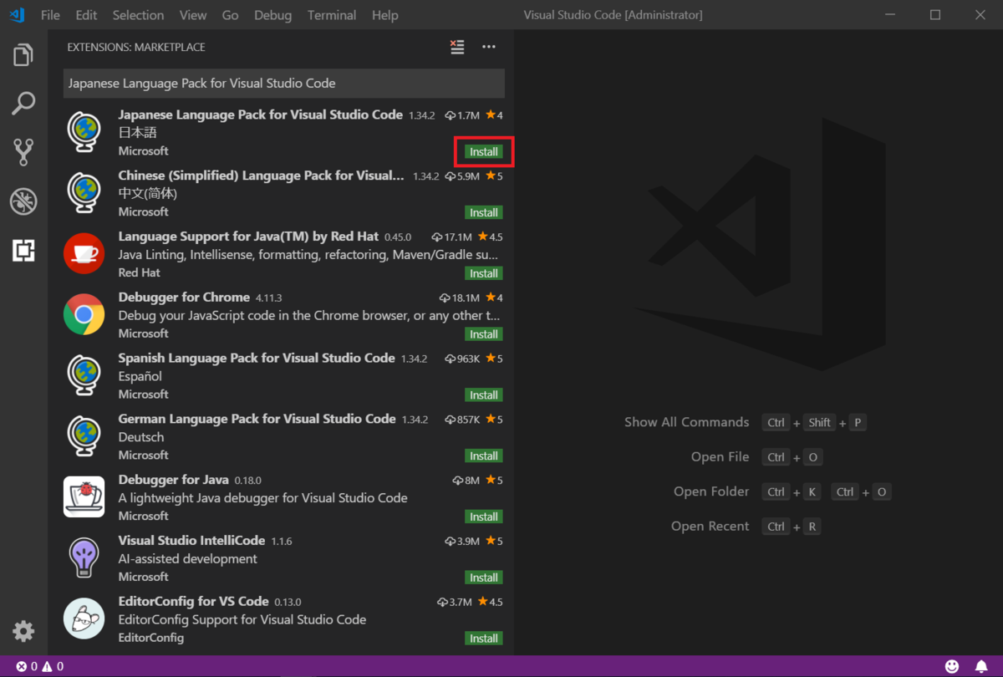
Task: Click AI-assisted development description text
Action: pyautogui.click(x=188, y=558)
